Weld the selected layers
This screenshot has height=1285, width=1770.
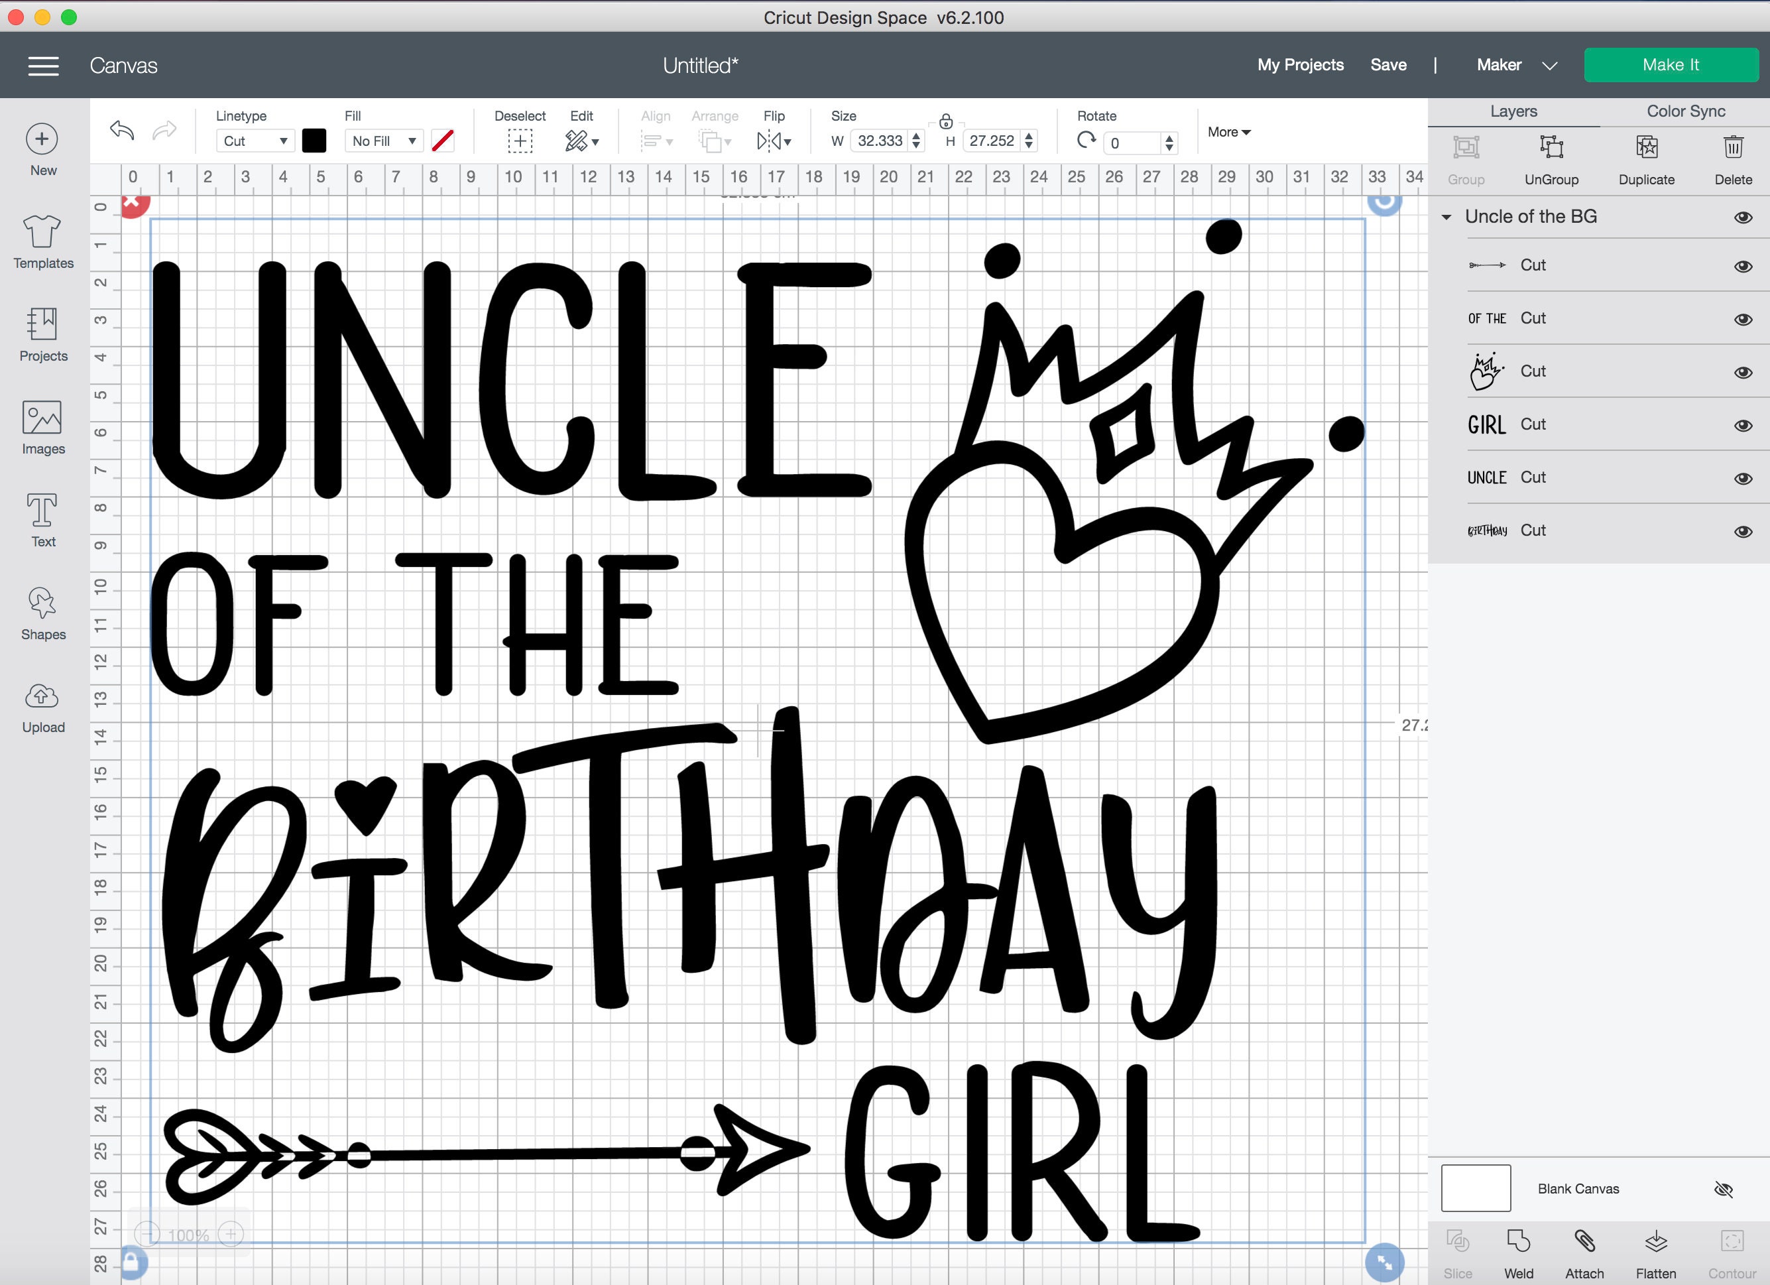[1519, 1249]
